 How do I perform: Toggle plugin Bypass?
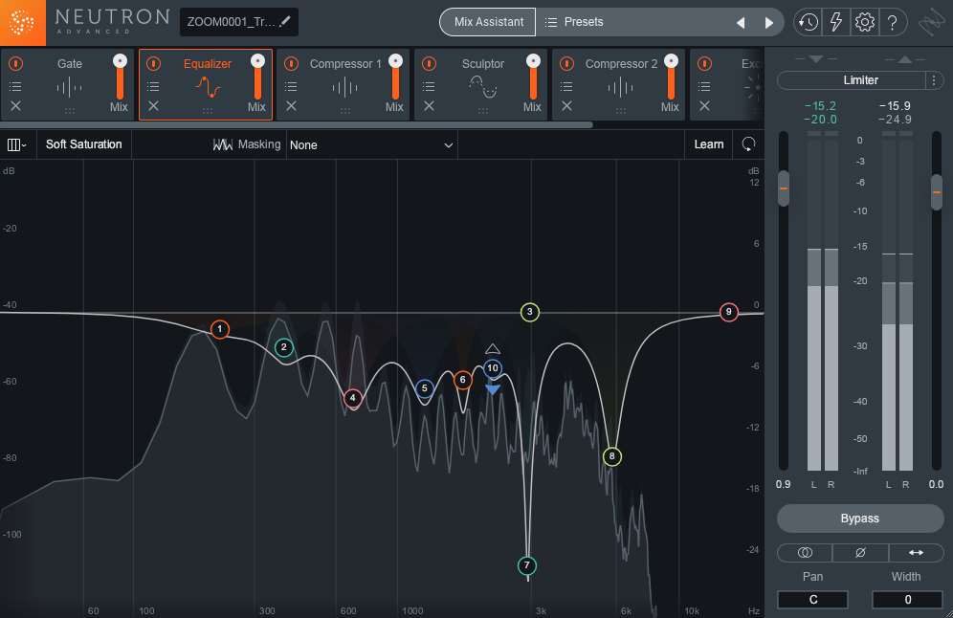860,519
